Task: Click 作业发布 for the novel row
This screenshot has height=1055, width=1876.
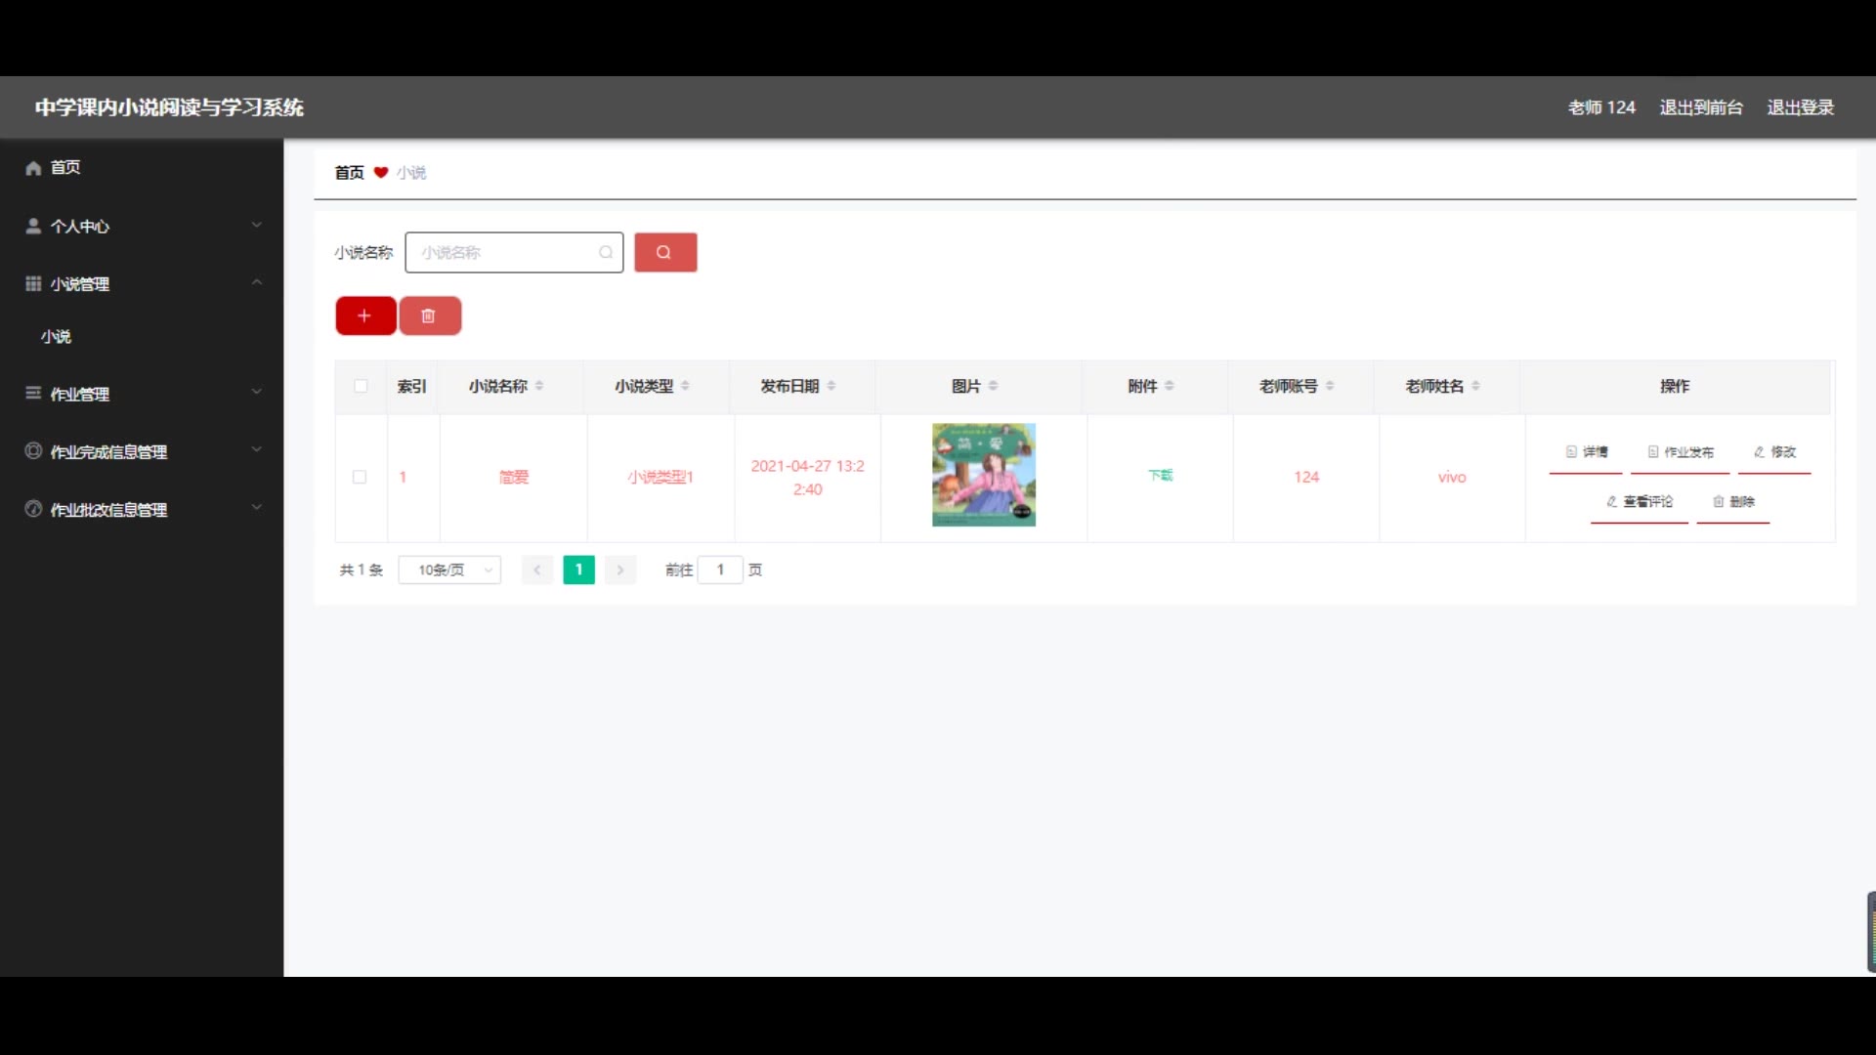Action: point(1681,452)
